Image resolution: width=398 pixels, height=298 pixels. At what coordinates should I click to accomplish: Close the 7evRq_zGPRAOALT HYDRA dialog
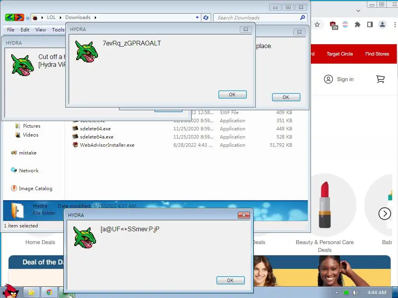coord(246,29)
